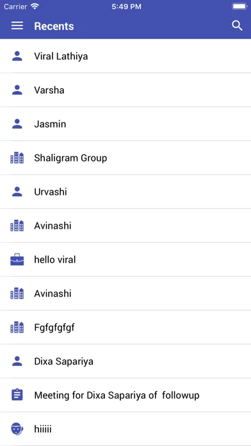The image size is (251, 446).
Task: Click the Wi-Fi indicator in status bar
Action: coord(35,6)
